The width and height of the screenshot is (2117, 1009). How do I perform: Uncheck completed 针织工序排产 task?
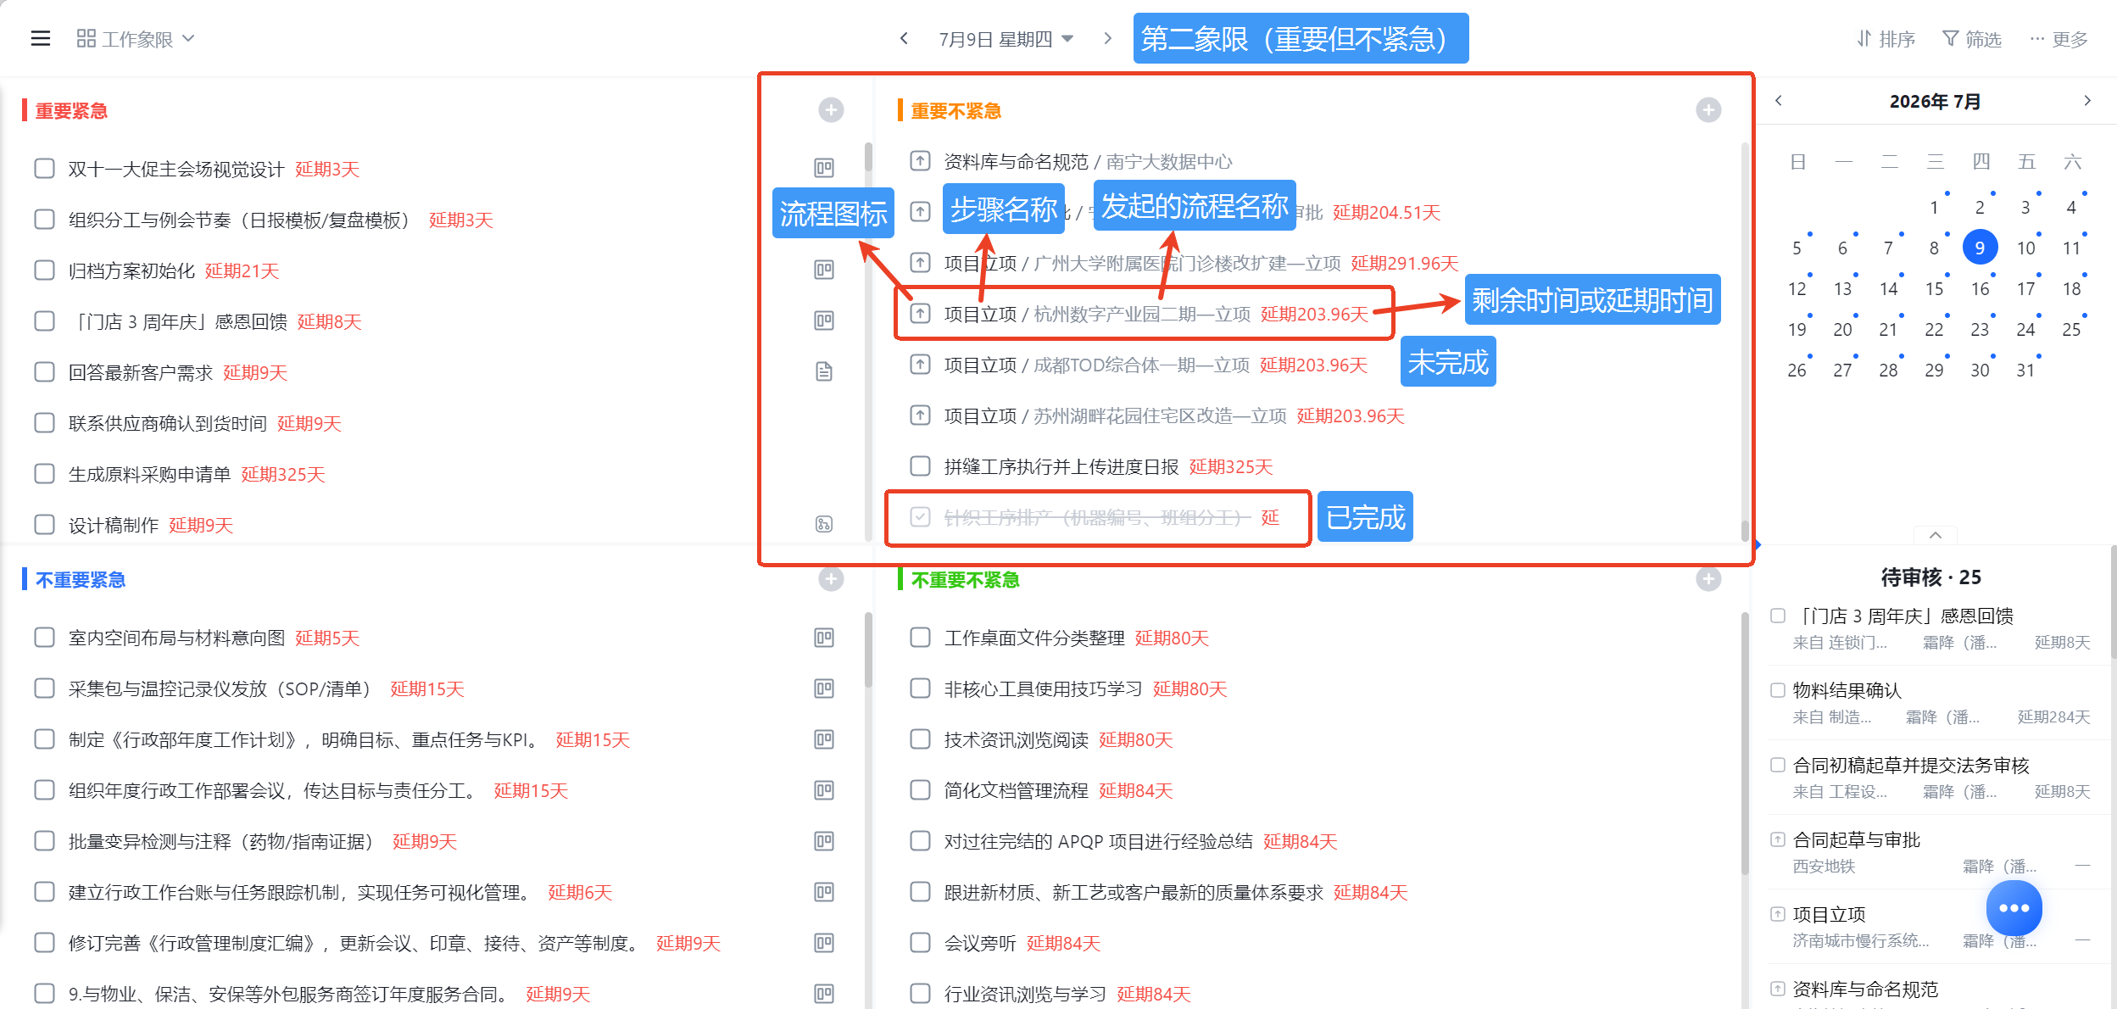[x=920, y=517]
